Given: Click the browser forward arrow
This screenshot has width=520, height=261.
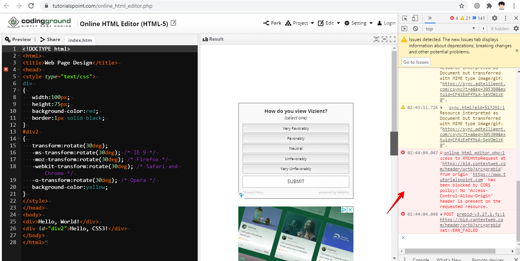Looking at the screenshot, I should [19, 6].
